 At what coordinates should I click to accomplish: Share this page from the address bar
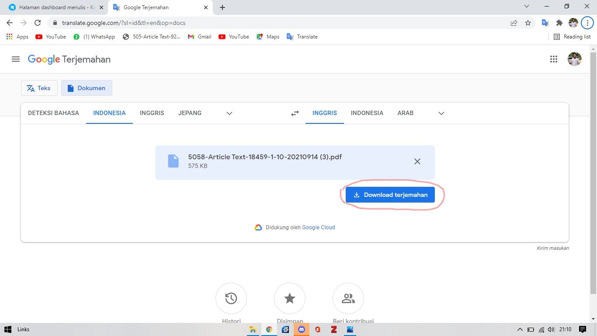coord(514,23)
